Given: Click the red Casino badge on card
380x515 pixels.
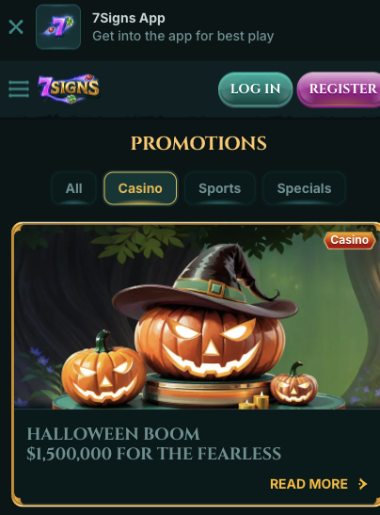Looking at the screenshot, I should coord(350,240).
